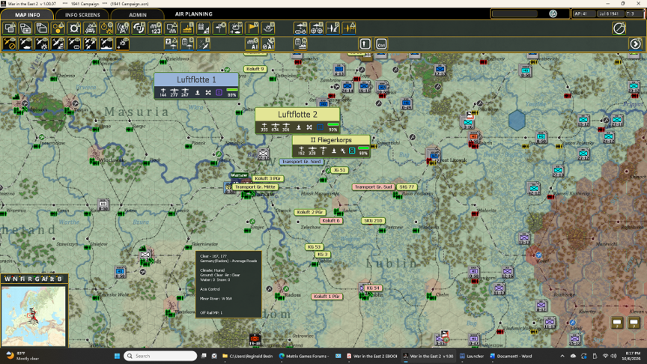
Task: Select the Luftflotte 1 air command box
Action: (x=196, y=85)
